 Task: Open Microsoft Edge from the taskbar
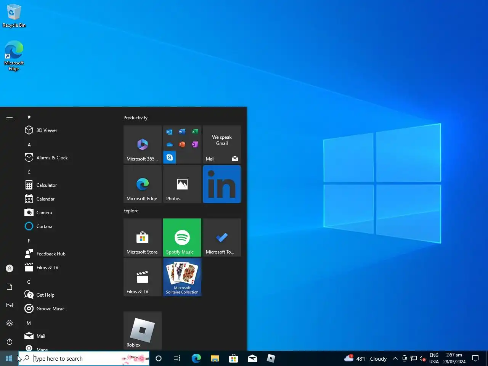point(196,358)
